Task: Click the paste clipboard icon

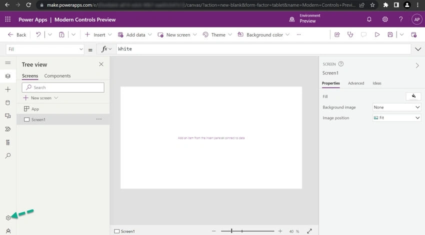Action: [62, 34]
